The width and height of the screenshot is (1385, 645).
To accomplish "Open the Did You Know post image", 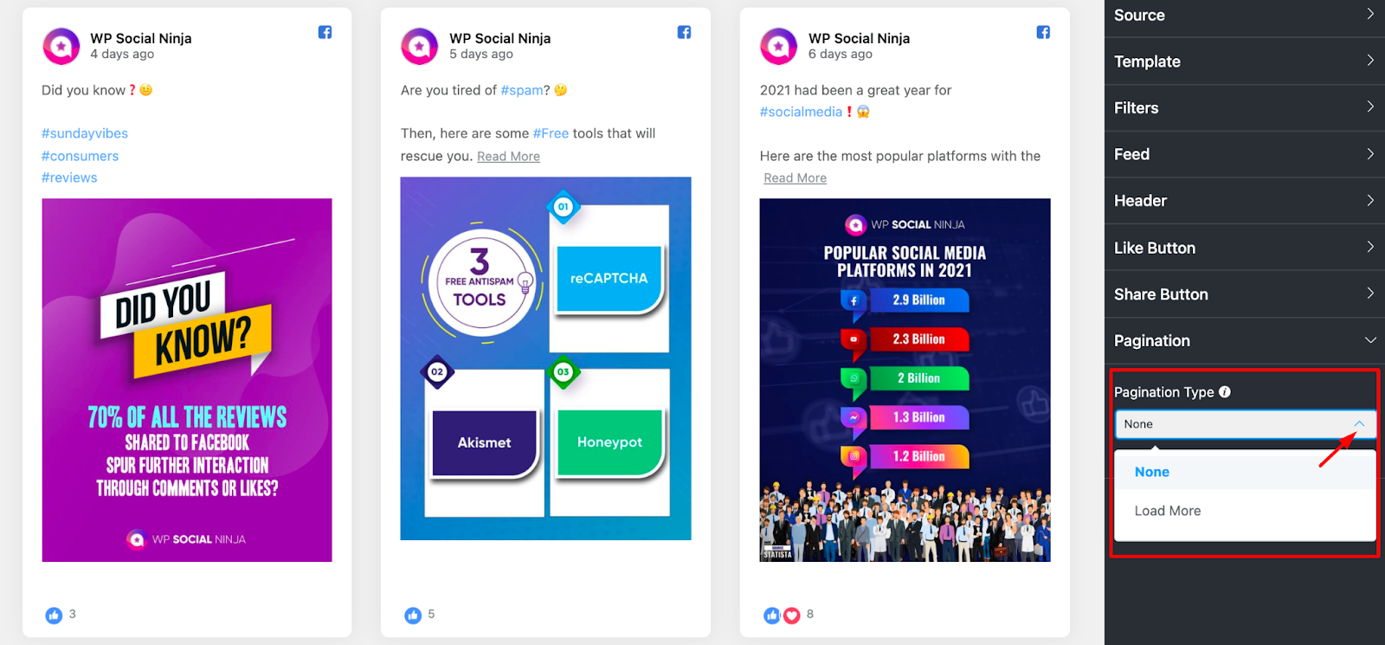I will 187,380.
